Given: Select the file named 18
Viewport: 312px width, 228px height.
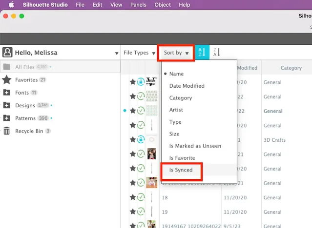Looking at the screenshot, I should pyautogui.click(x=165, y=198).
